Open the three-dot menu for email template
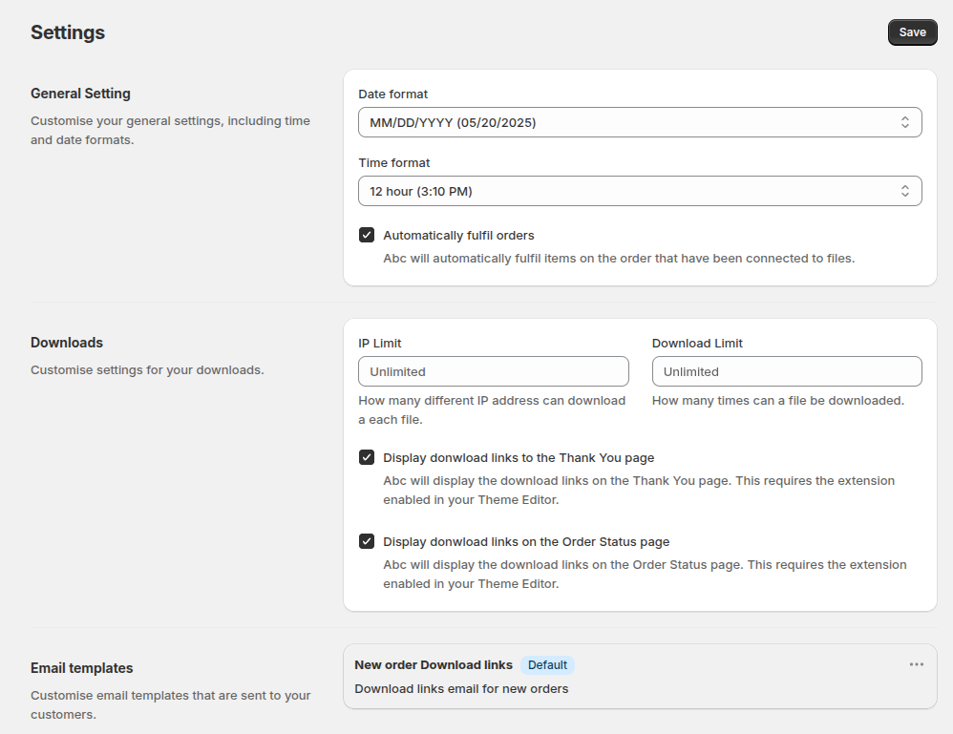Viewport: 953px width, 734px height. coord(916,664)
